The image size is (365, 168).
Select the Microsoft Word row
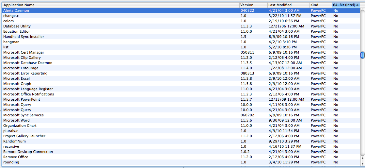[181, 120]
